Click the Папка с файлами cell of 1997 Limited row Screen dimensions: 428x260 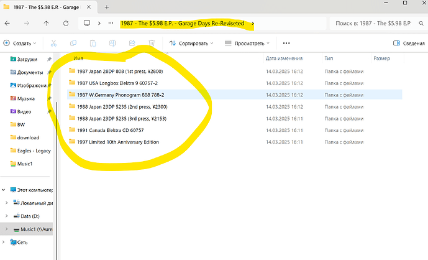coord(344,142)
